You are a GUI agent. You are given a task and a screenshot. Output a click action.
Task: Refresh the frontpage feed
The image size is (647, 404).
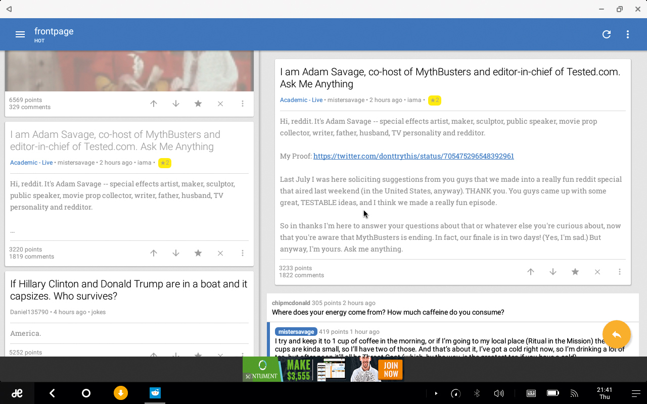point(607,34)
